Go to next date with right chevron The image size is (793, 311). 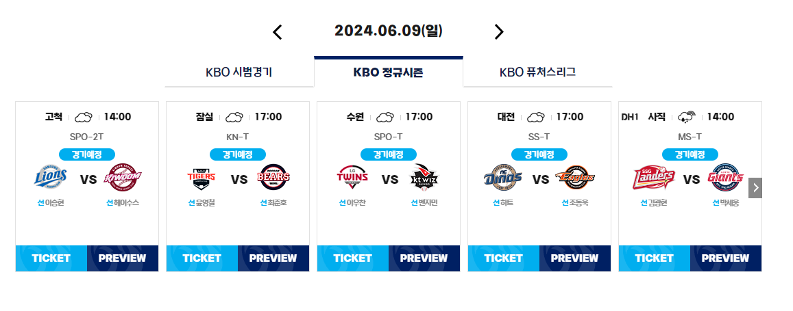(x=499, y=31)
